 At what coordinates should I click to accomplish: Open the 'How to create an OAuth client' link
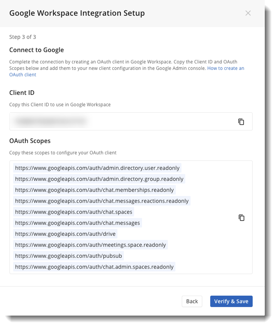pyautogui.click(x=225, y=68)
